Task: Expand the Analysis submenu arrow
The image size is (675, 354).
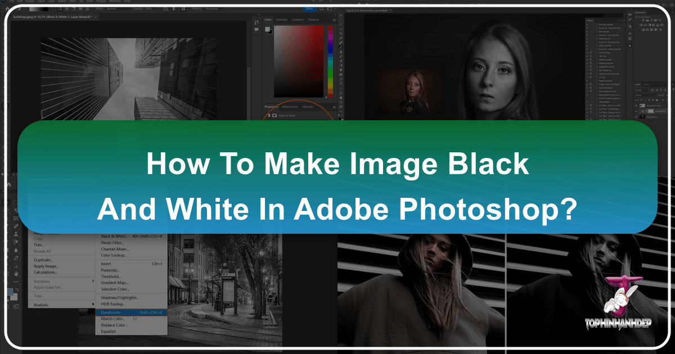Action: click(x=92, y=305)
